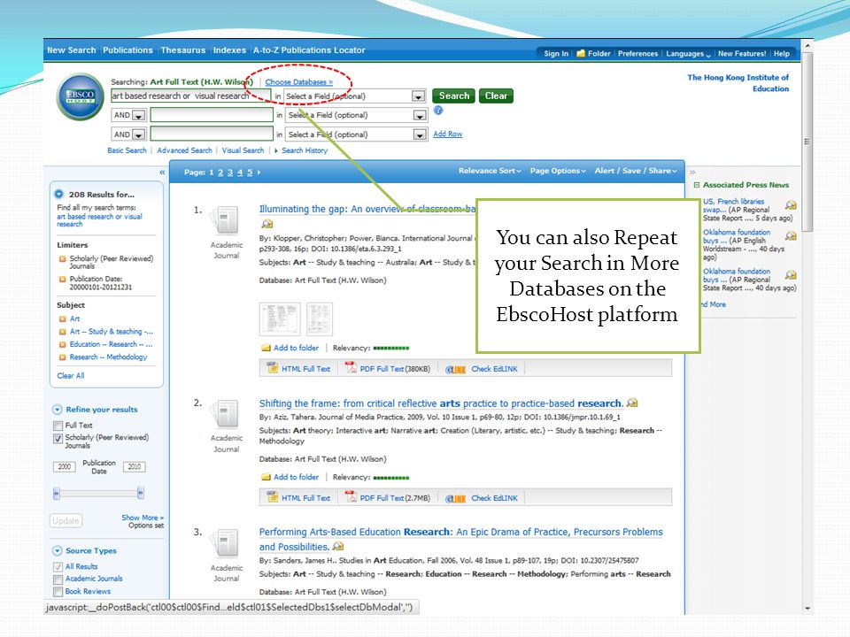850x637 pixels.
Task: Click result 2 Academic Journal icon
Action: [225, 414]
